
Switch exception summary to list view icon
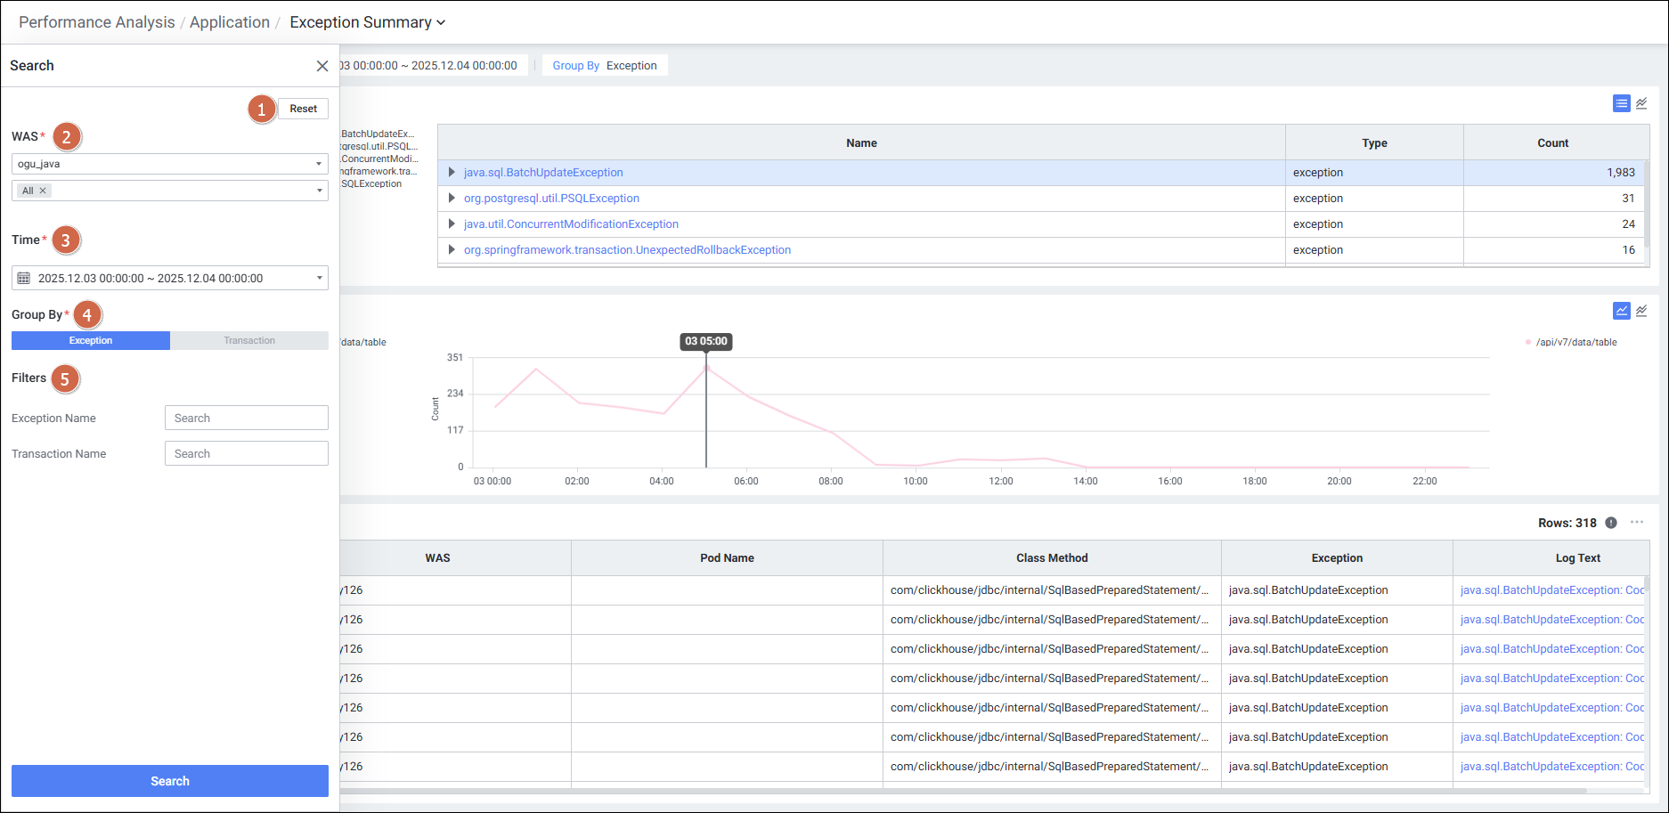[x=1621, y=103]
